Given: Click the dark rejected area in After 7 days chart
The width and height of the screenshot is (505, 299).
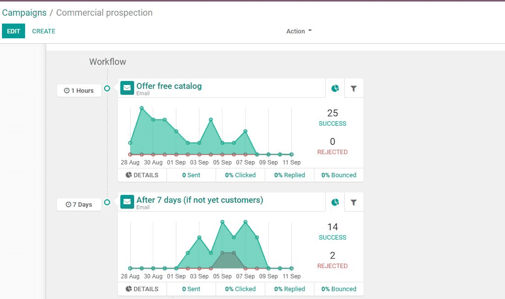Looking at the screenshot, I should click(x=228, y=261).
